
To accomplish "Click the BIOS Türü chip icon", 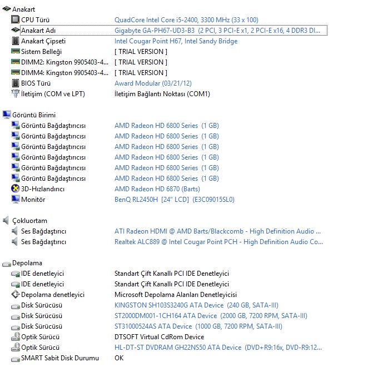I will (15, 83).
